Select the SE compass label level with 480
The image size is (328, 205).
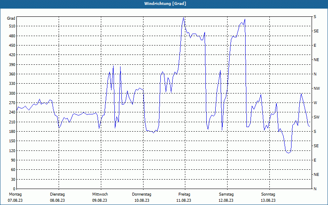point(316,31)
